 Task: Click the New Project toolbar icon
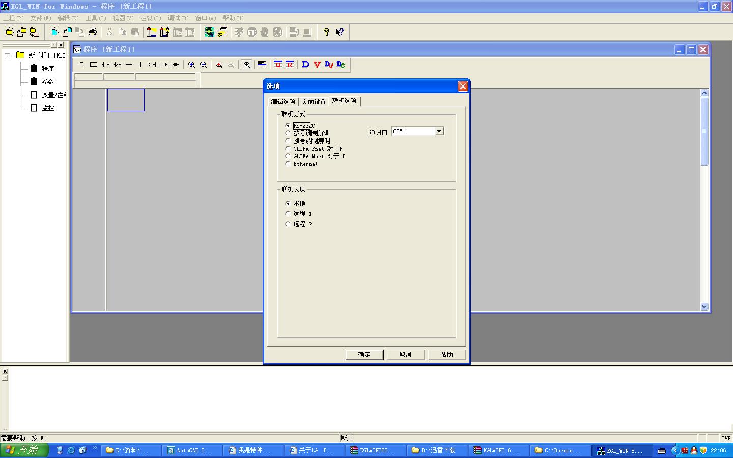(x=9, y=32)
